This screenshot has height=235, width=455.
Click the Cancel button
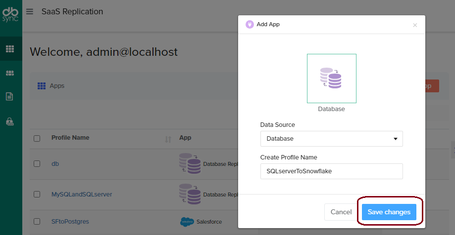341,212
